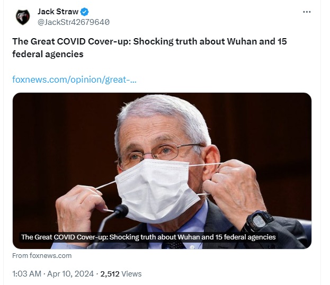Click the blue verified checkmark badge
This screenshot has width=330, height=285.
[x=85, y=12]
